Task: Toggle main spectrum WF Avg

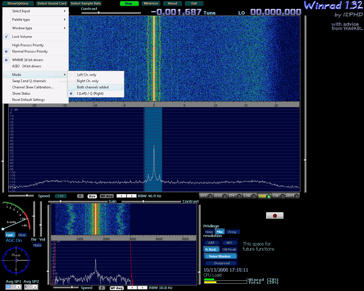Action: [x=107, y=196]
